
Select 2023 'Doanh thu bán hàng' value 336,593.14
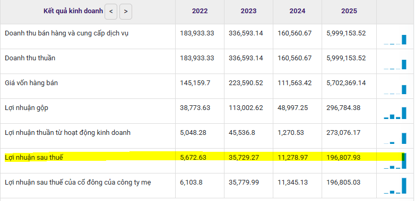coord(246,33)
